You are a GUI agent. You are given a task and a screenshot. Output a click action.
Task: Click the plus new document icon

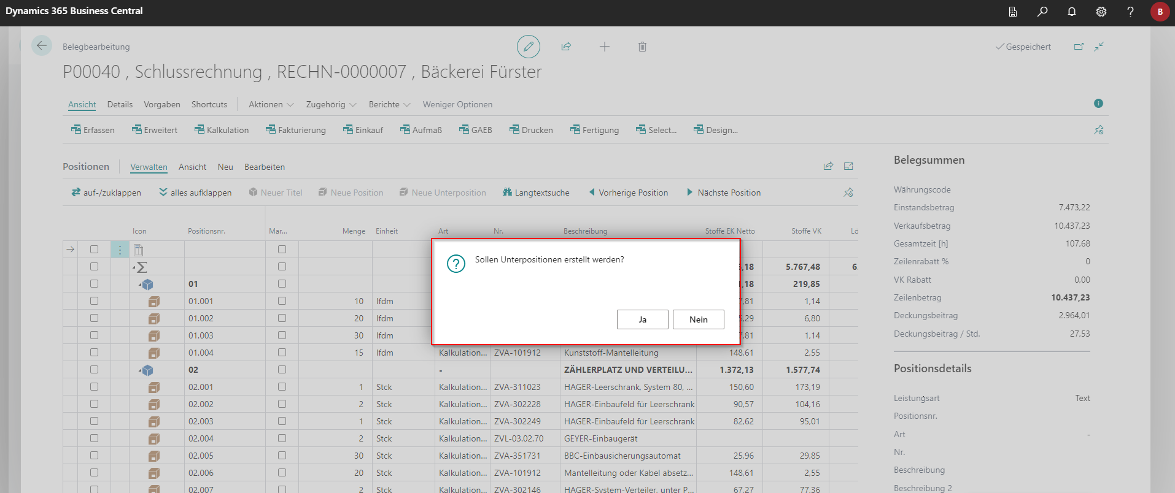tap(605, 47)
